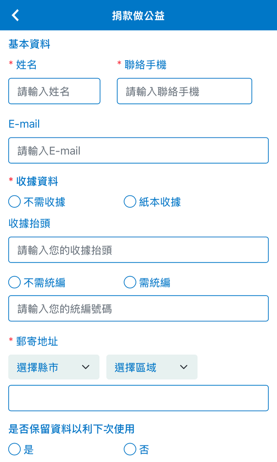Tap the 是否保留資料以利下次使用 label
Screen dimensions: 277x462
(x=72, y=429)
